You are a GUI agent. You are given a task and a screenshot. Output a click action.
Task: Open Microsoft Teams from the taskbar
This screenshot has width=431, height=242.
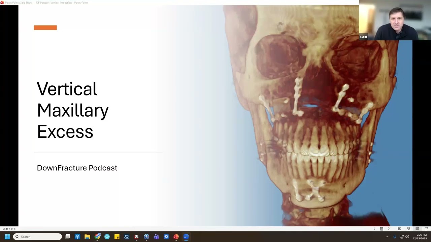tap(156, 237)
